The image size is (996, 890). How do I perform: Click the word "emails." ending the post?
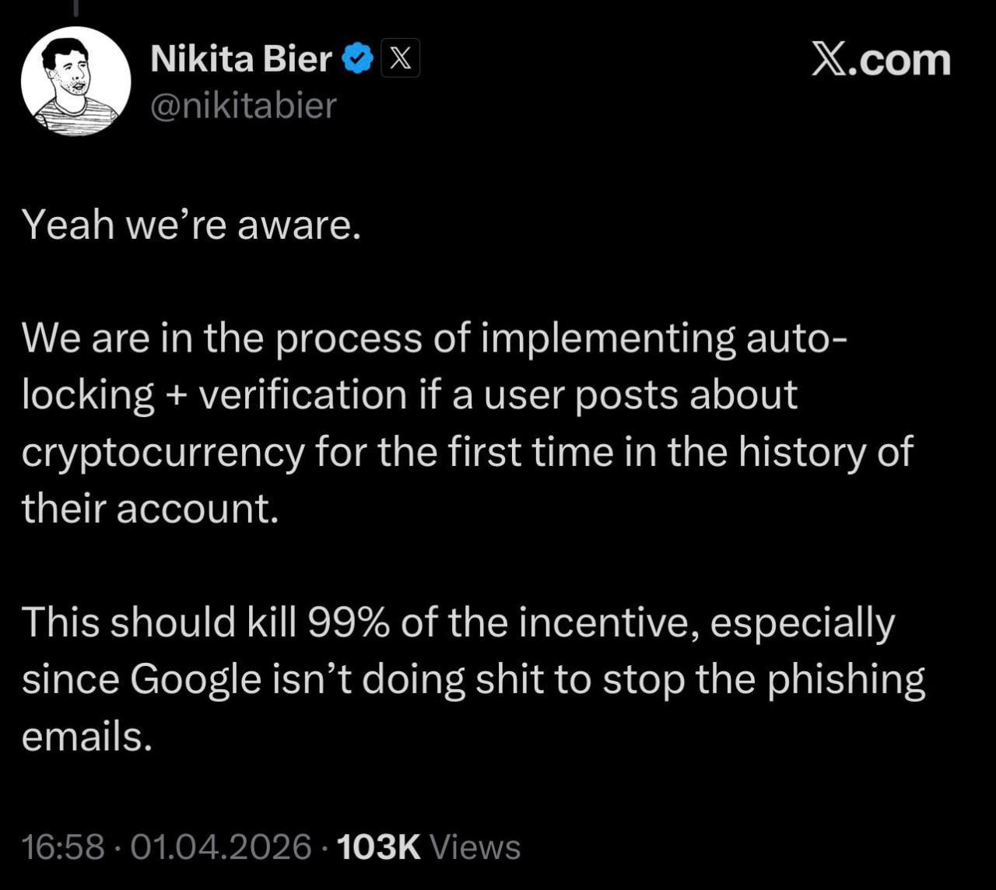pyautogui.click(x=86, y=737)
